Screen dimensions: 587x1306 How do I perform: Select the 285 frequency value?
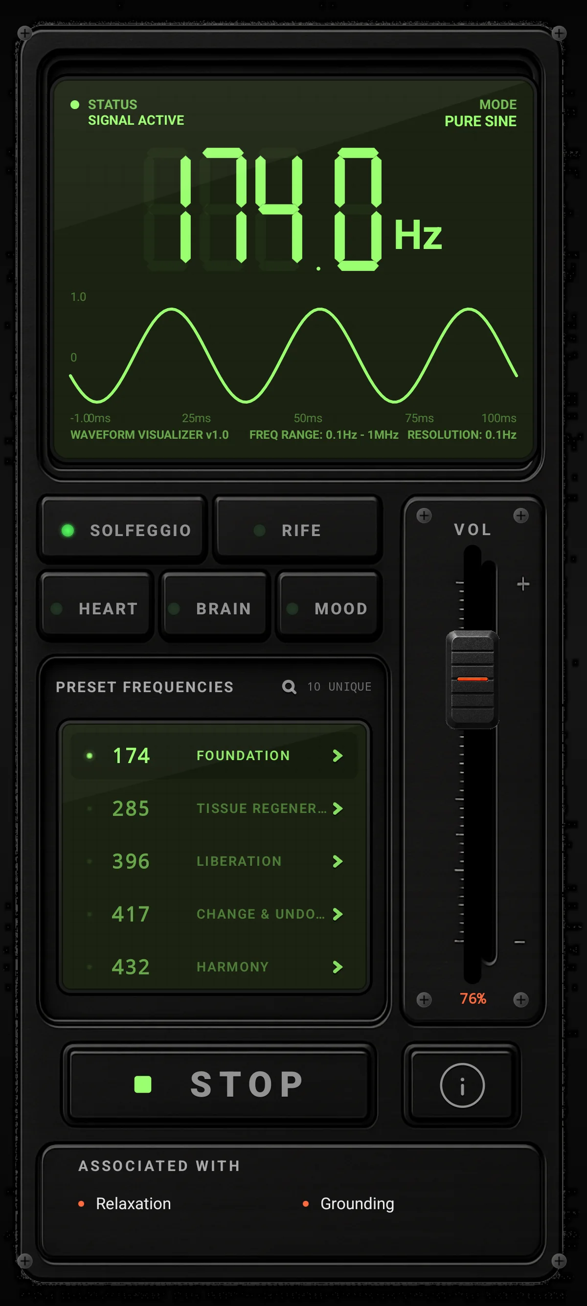click(x=131, y=808)
